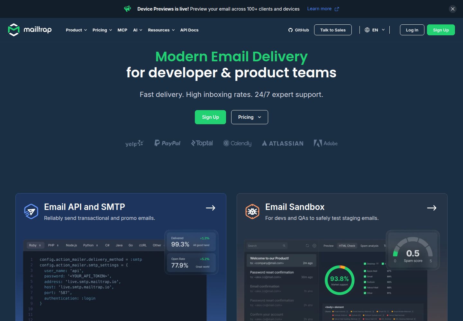Image resolution: width=463 pixels, height=321 pixels.
Task: Expand the Pricing menu in navbar
Action: coord(102,30)
